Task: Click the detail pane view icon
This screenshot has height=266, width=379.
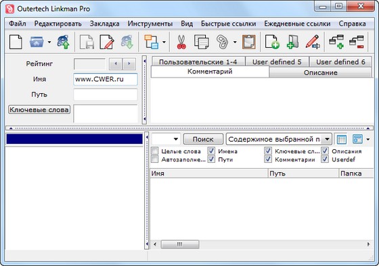Action: pos(357,139)
